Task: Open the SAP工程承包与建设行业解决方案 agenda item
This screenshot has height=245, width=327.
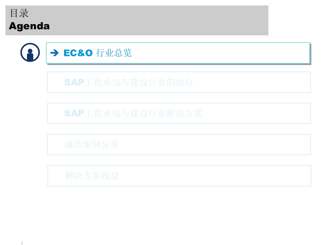Action: 179,113
